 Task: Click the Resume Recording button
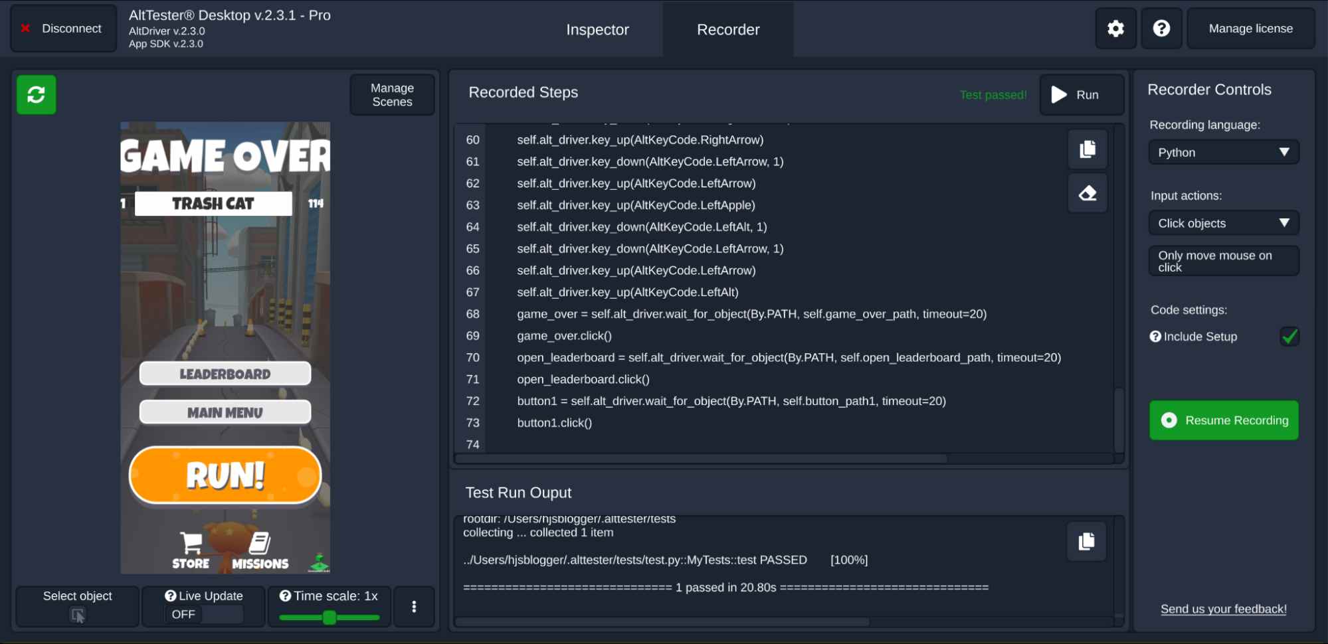(1224, 420)
